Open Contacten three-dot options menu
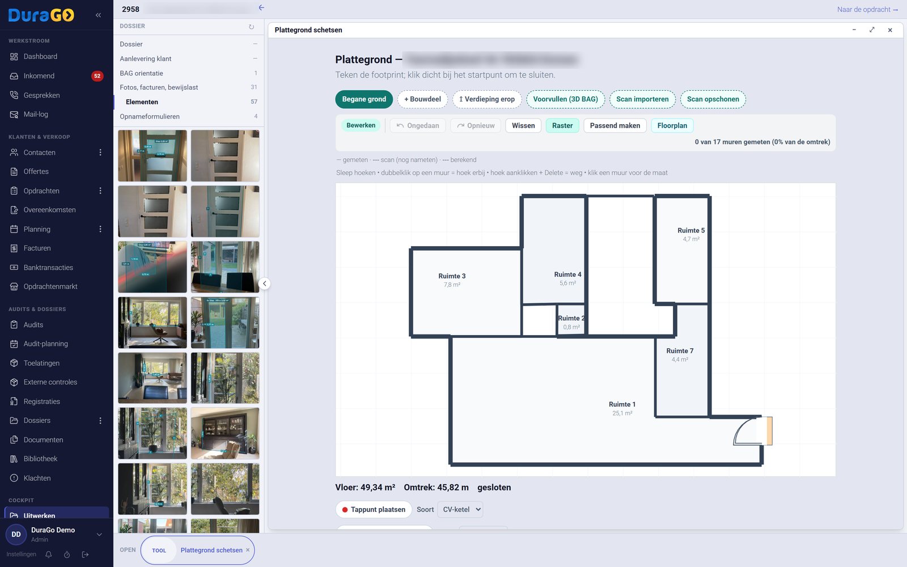Viewport: 907px width, 567px height. [x=100, y=153]
